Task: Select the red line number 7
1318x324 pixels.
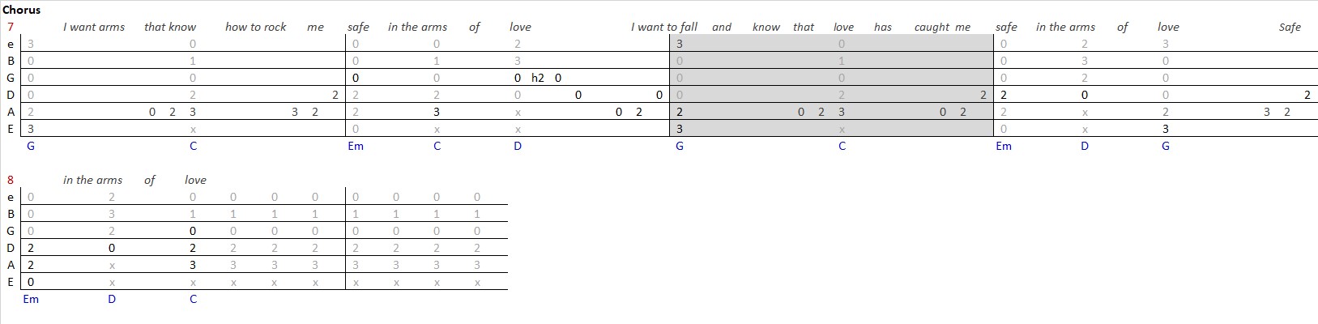Action: pos(10,27)
